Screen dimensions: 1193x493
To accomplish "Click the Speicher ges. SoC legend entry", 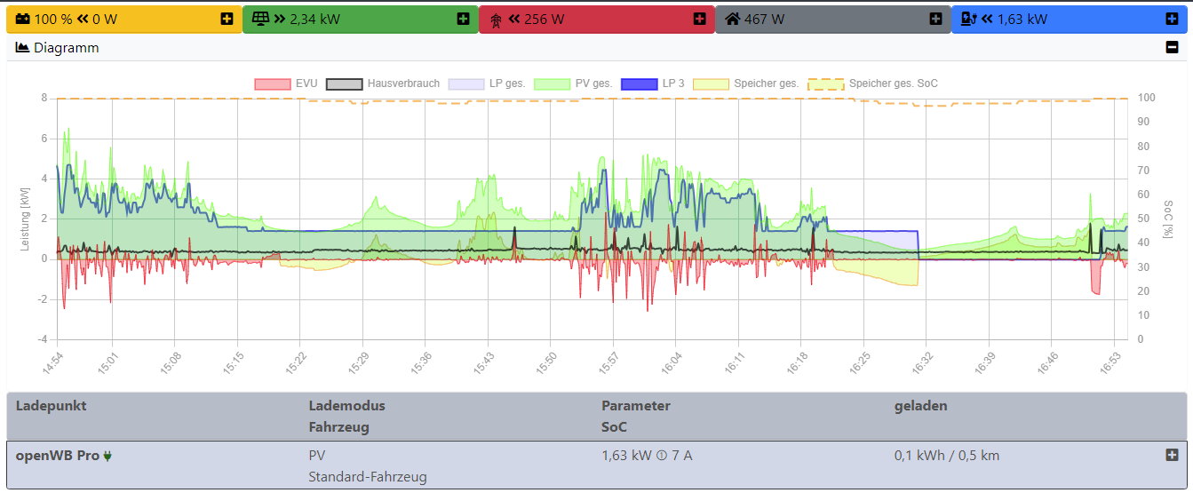I will tap(873, 83).
